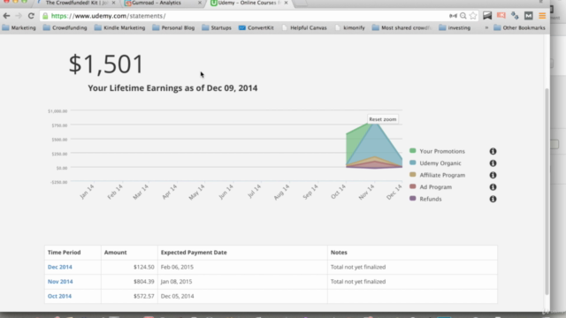Click the Feb 06, 2015 payment date
Image resolution: width=566 pixels, height=318 pixels.
click(x=177, y=267)
